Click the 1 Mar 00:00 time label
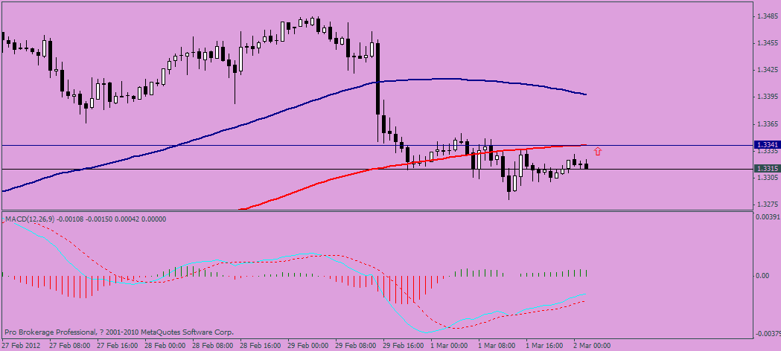 tap(450, 345)
